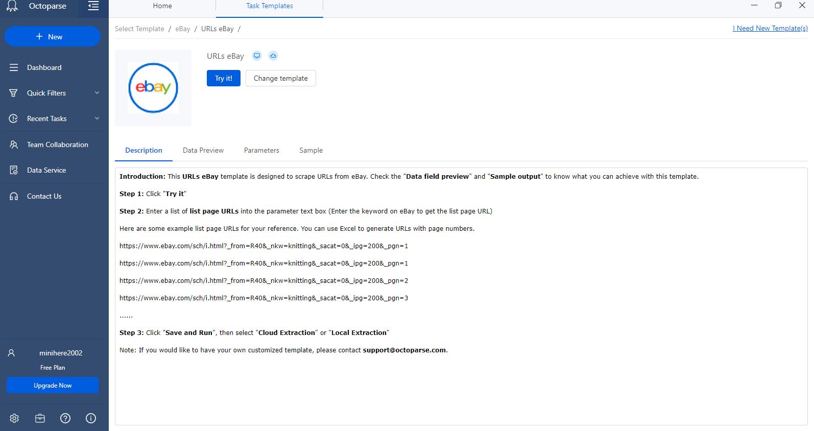Screen dimensions: 814x431
Task: Open the Data Preview tab
Action: click(203, 151)
